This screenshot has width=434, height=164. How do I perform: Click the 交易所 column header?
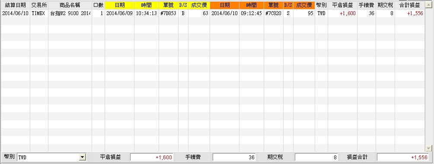coord(39,5)
